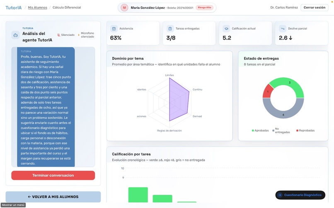334x208 pixels.
Task: Toggle the Silenciado speaker mute icon
Action: (58, 35)
